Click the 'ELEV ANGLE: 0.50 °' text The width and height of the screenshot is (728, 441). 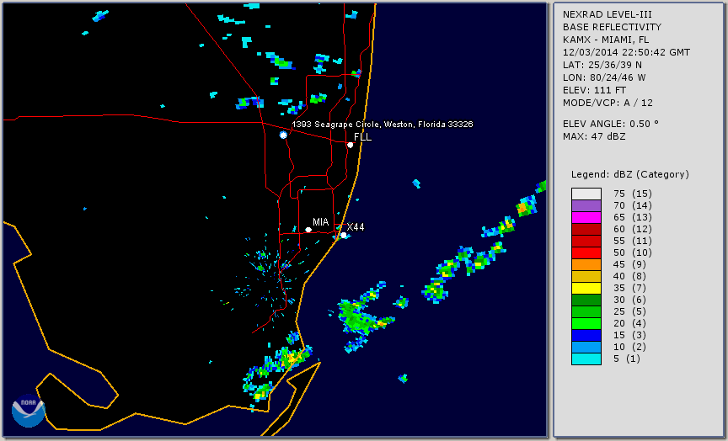point(611,124)
